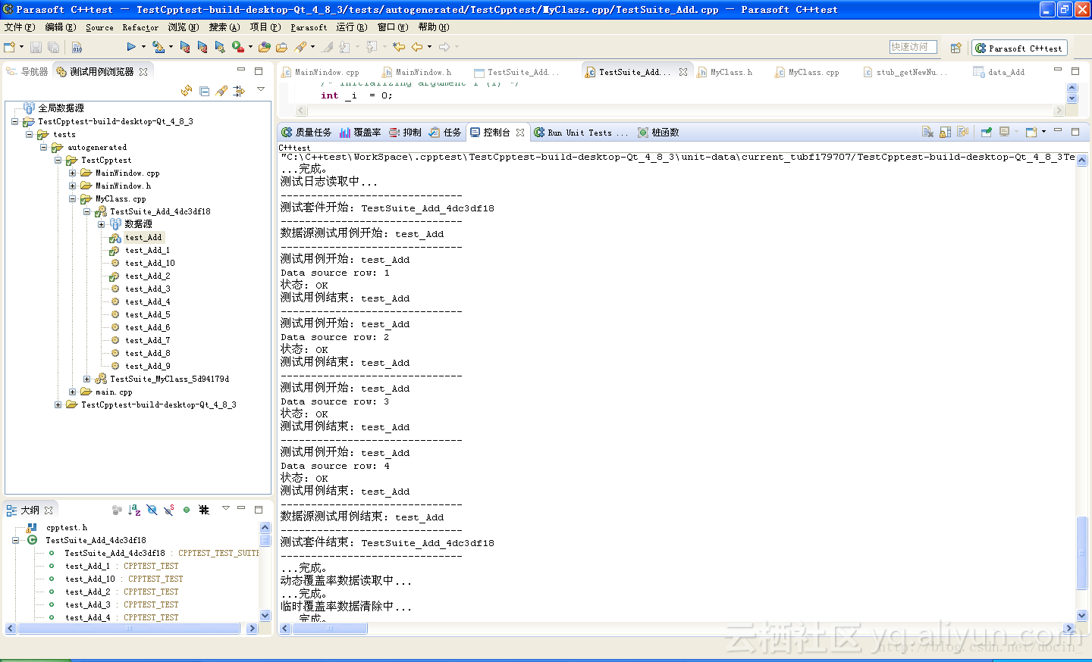
Task: Pin the console view
Action: tap(986, 132)
